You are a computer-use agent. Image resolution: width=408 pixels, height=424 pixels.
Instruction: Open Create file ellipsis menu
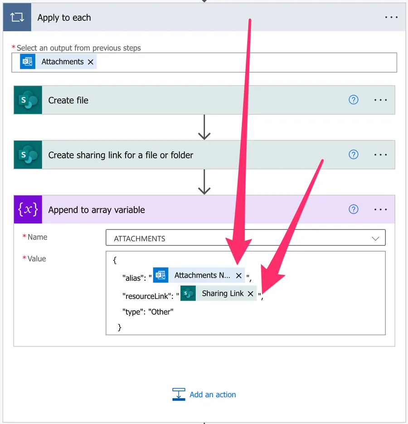381,100
